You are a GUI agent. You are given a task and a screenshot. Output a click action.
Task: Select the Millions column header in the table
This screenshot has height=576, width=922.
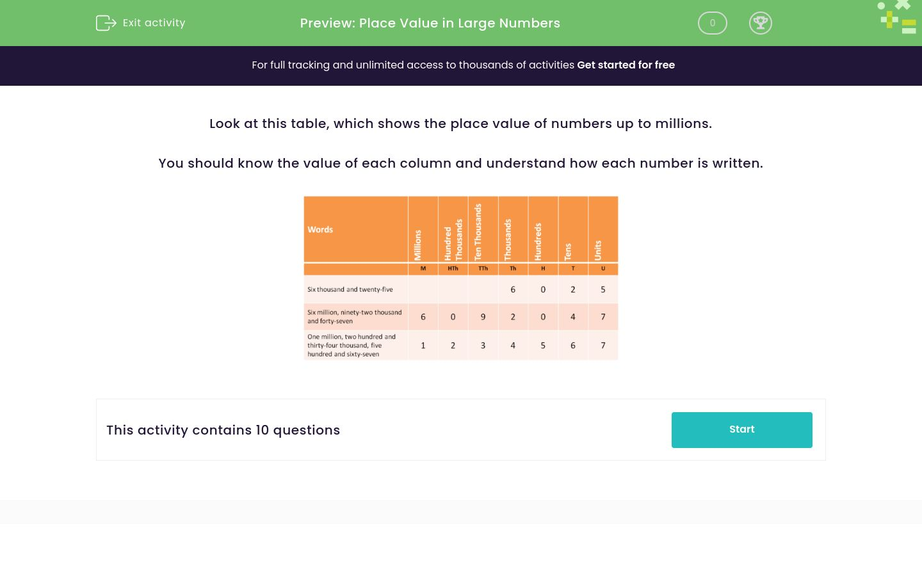pyautogui.click(x=423, y=246)
